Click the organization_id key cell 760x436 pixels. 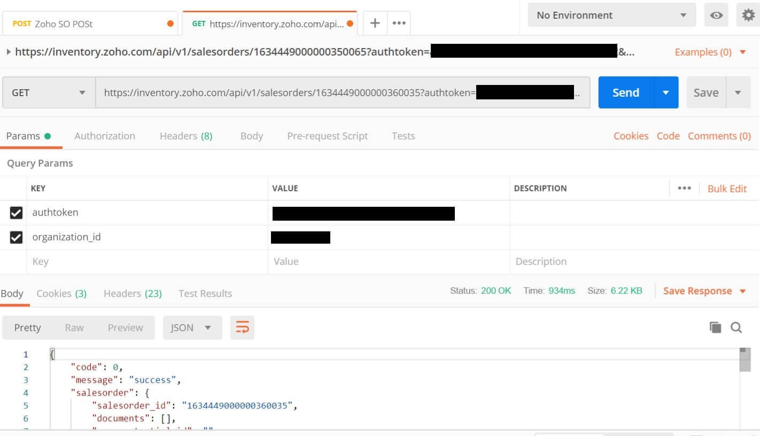coord(147,237)
